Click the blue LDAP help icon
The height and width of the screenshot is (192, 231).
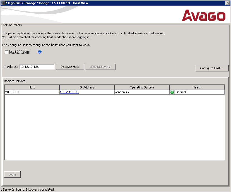click(x=40, y=52)
